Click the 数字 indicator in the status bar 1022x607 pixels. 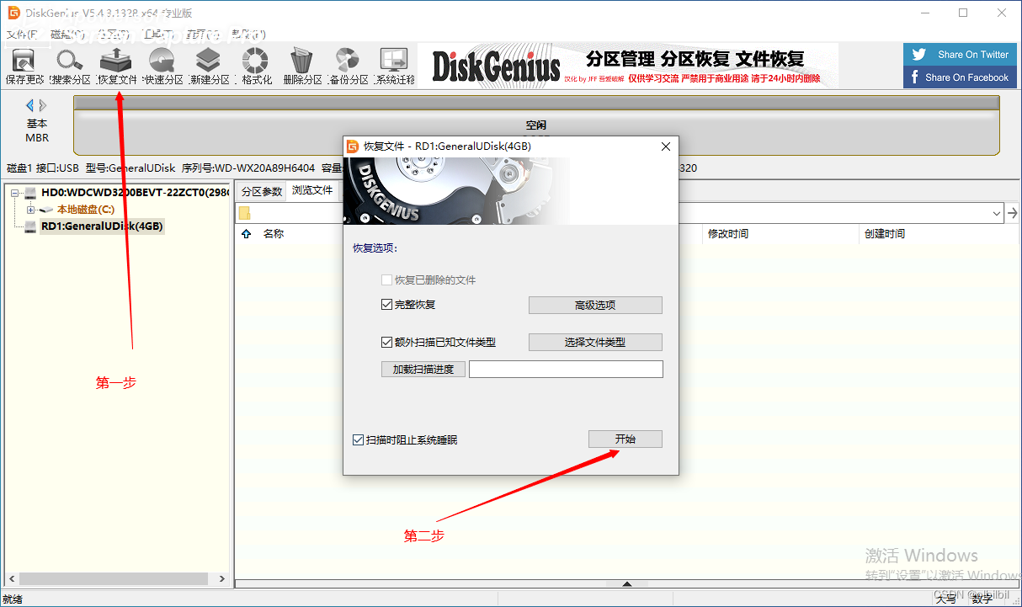coord(982,599)
